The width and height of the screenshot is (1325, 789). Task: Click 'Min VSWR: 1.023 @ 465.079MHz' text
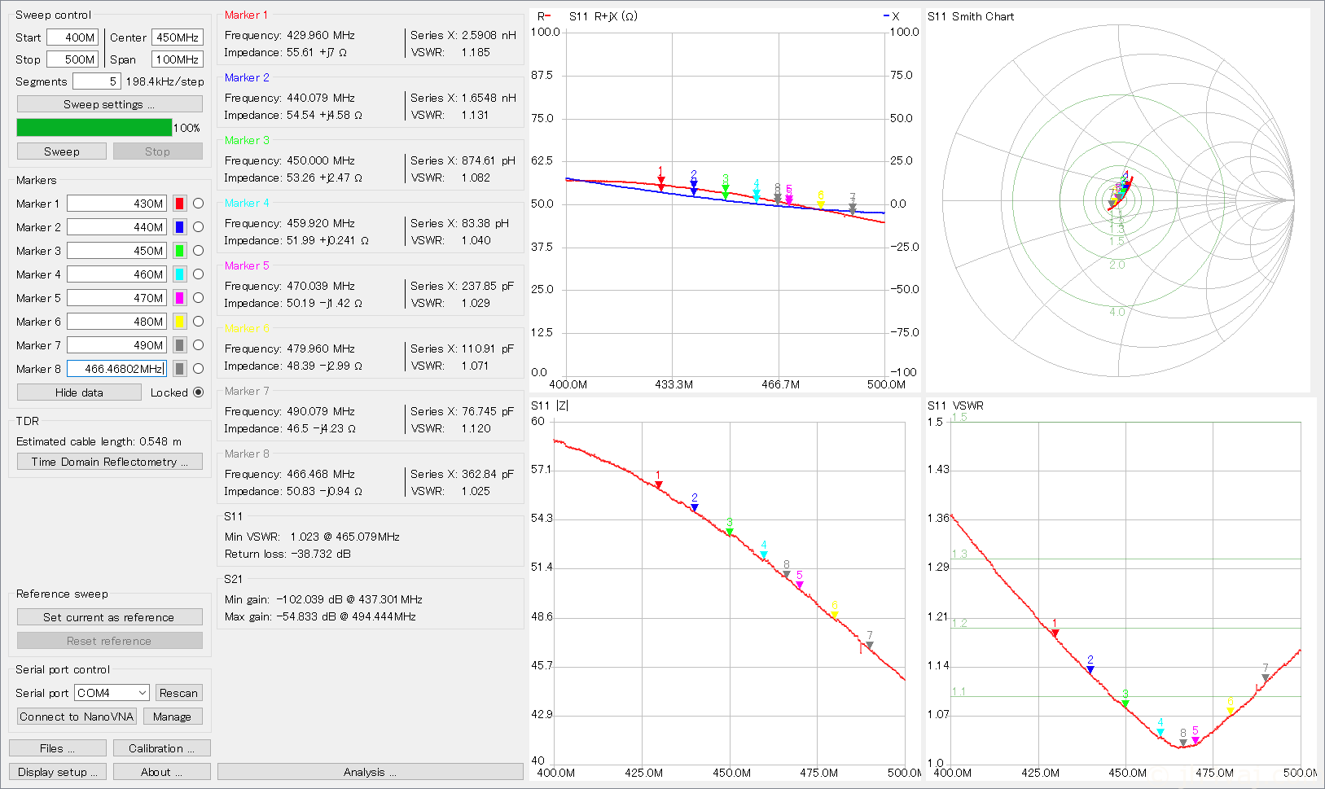coord(312,537)
